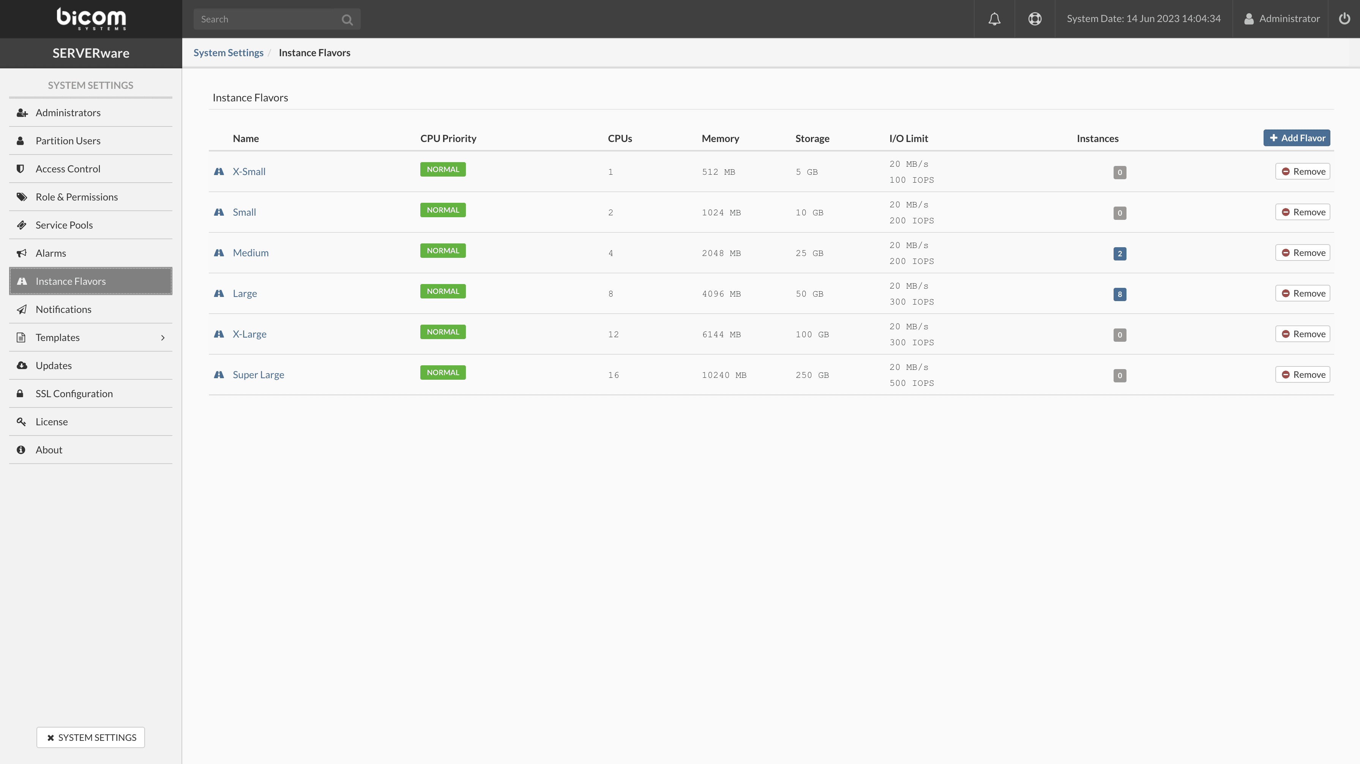
Task: Close SYSTEM SETTINGS with bottom button
Action: pyautogui.click(x=91, y=737)
